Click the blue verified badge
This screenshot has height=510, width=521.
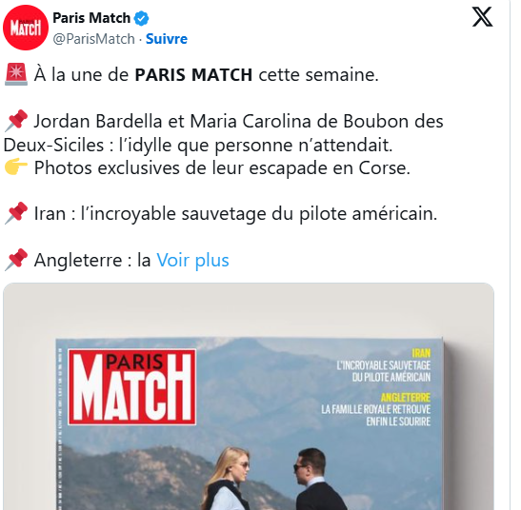(x=141, y=18)
